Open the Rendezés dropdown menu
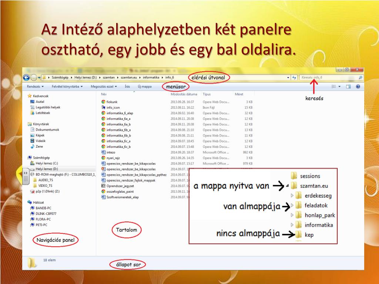The width and height of the screenshot is (379, 284). (x=35, y=87)
